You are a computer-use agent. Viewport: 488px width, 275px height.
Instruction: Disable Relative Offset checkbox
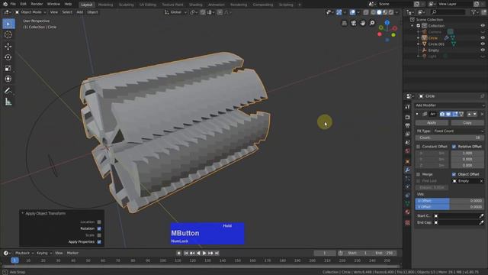(x=454, y=147)
